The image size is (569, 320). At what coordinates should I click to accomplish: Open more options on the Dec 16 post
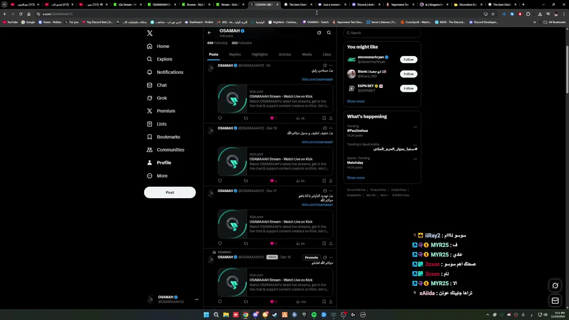[x=331, y=257]
